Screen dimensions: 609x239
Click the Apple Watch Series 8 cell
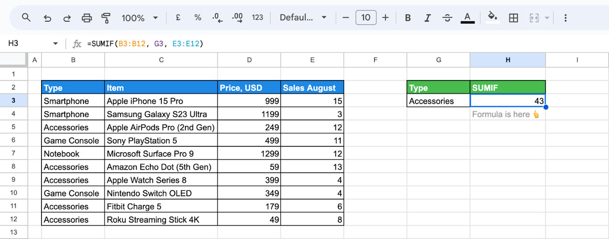pos(161,180)
